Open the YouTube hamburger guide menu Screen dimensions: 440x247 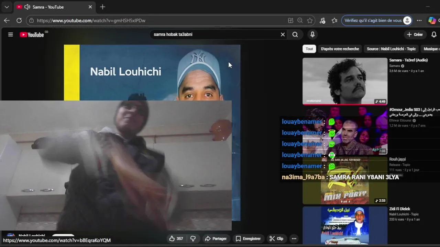(x=11, y=34)
